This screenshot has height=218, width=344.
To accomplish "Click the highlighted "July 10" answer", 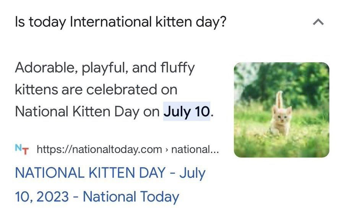I will 187,111.
